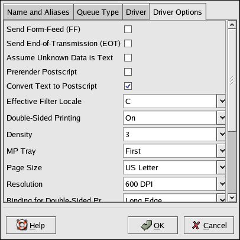Expand the Resolution dropdown arrow
The width and height of the screenshot is (240, 240).
[221, 184]
